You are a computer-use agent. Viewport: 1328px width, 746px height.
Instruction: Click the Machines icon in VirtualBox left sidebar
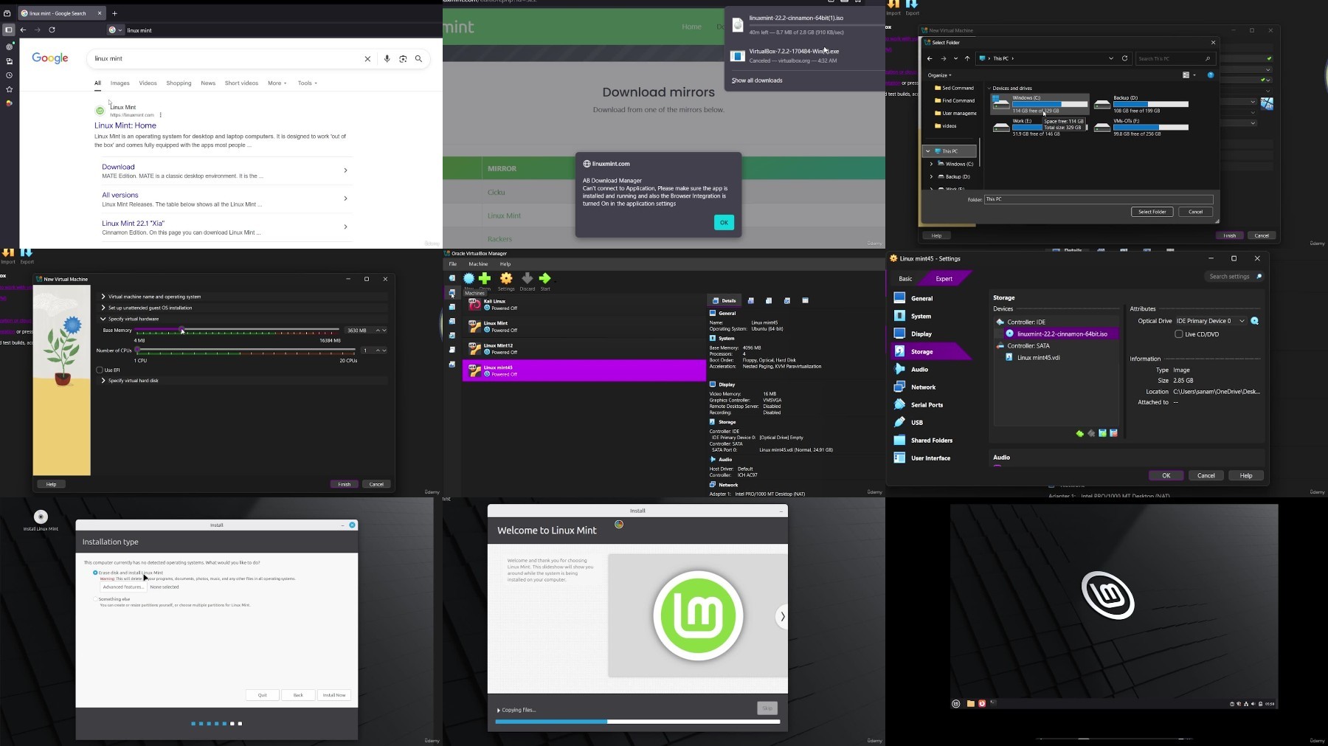coord(452,293)
